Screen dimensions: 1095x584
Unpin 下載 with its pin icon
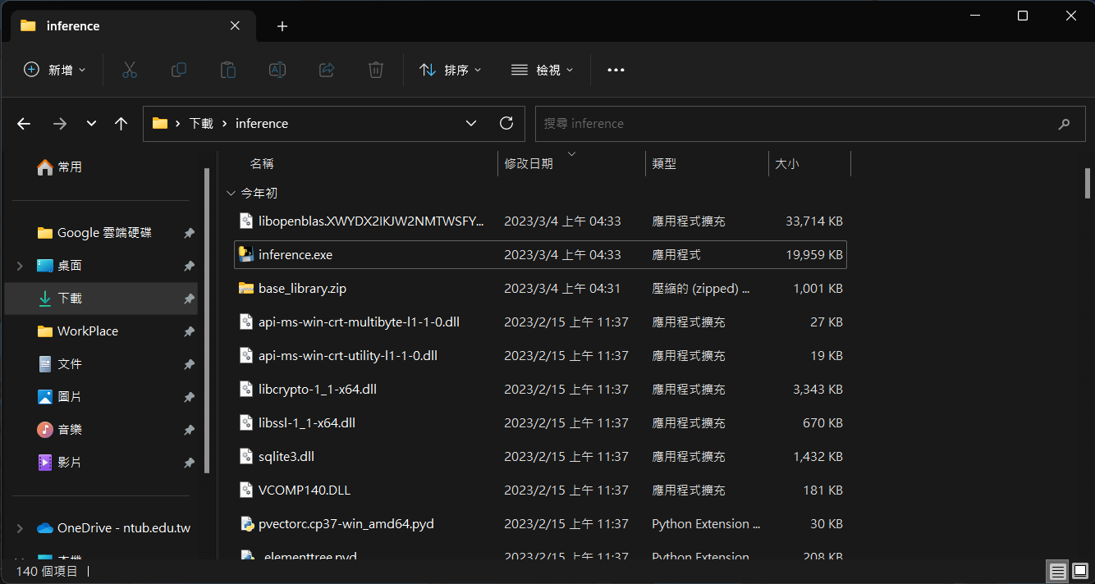tap(189, 299)
